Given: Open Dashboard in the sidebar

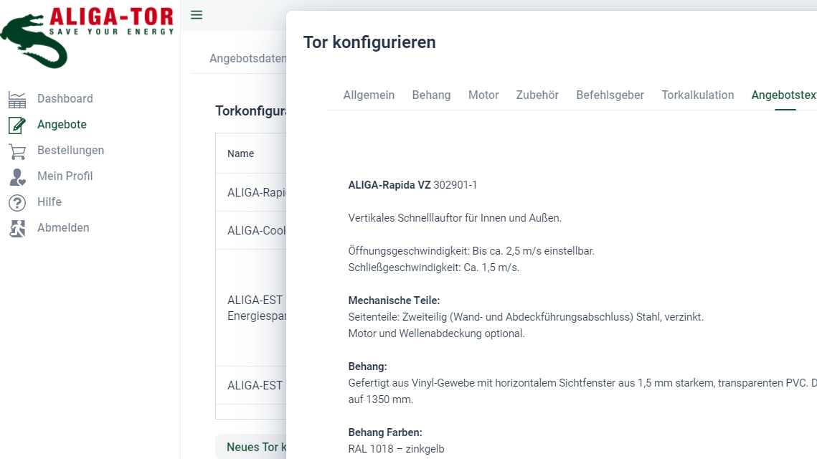Looking at the screenshot, I should 65,98.
